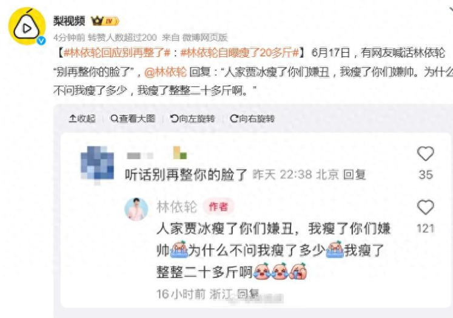Click the 梨视频 account name
This screenshot has height=318, width=453.
(x=69, y=21)
